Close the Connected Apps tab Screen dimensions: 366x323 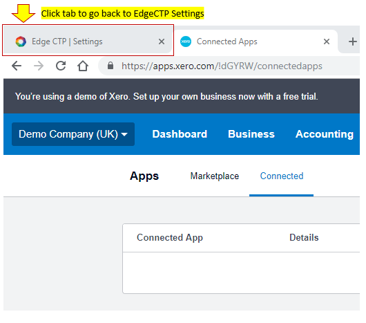(x=327, y=41)
